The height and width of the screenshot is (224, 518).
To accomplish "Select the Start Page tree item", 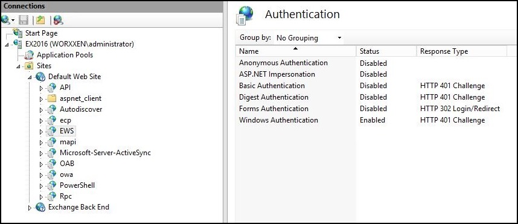I will click(41, 33).
